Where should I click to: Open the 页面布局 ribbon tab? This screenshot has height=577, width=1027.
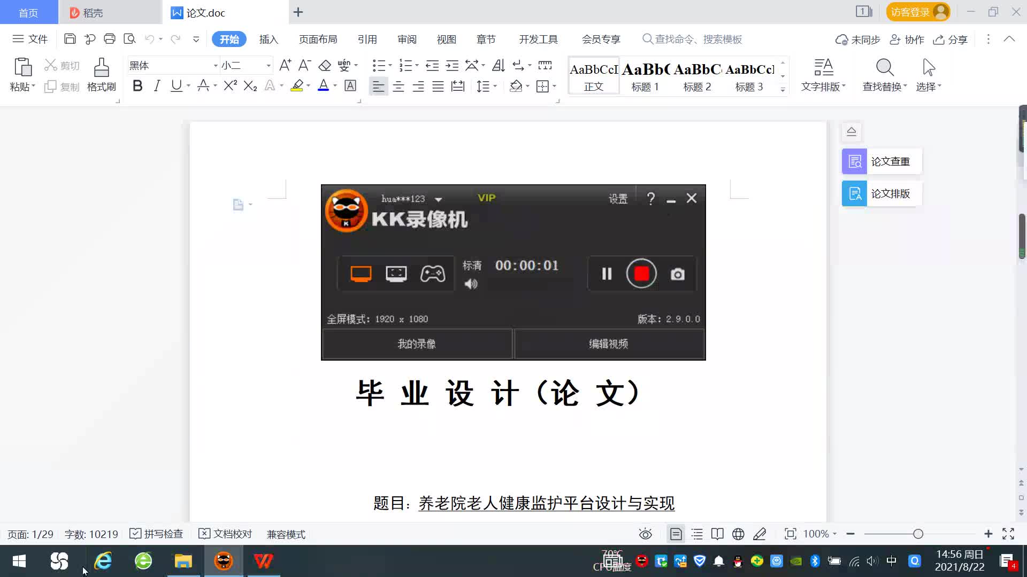click(x=318, y=39)
